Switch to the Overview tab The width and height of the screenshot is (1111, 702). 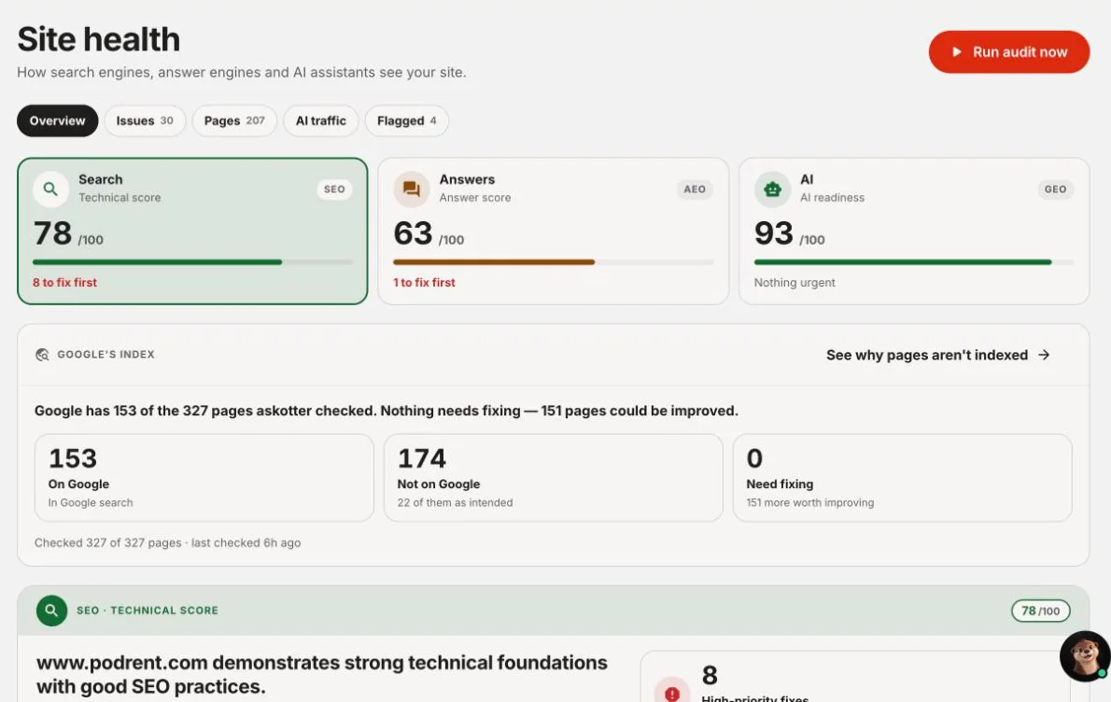click(x=57, y=120)
